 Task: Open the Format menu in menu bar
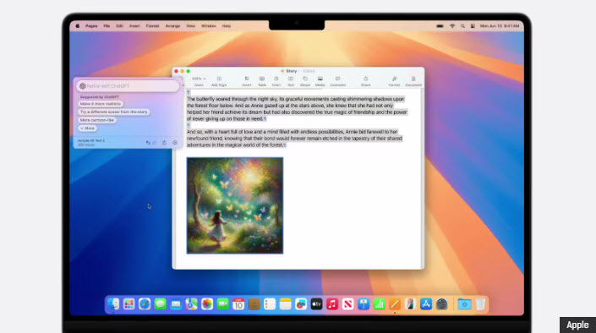[x=152, y=26]
